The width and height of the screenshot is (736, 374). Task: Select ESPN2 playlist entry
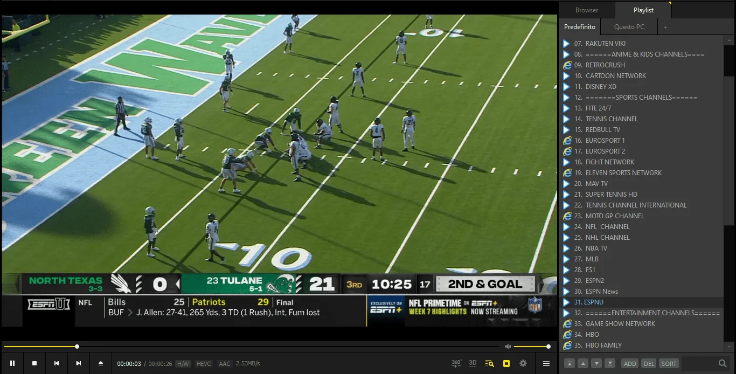pos(641,280)
